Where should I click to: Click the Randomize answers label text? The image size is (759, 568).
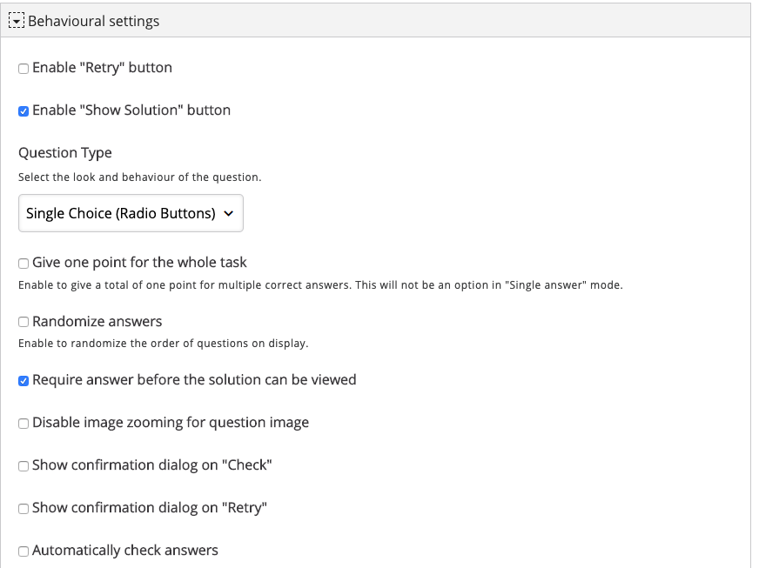(97, 321)
